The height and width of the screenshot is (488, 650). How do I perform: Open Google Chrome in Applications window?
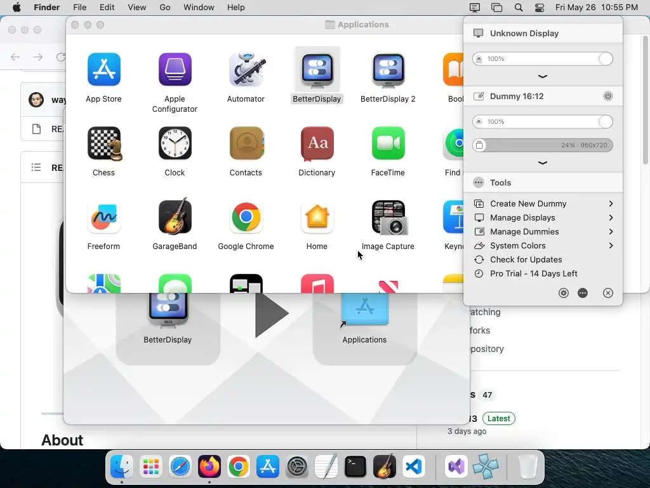coord(246,217)
